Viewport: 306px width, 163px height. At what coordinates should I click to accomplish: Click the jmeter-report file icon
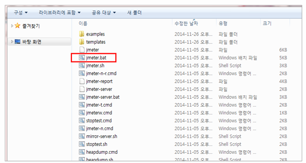tap(82, 81)
